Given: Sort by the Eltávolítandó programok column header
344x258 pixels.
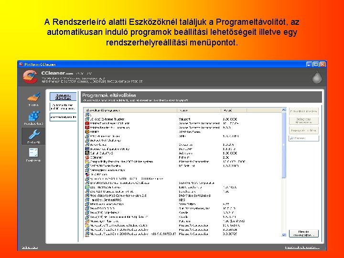Looking at the screenshot, I should point(130,110).
